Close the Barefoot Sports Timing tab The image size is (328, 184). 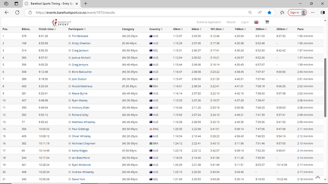click(x=77, y=3)
